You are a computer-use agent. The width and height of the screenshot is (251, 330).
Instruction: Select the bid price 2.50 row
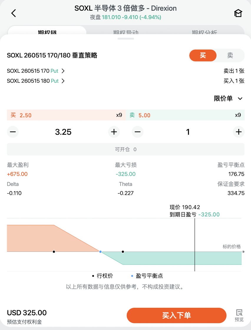pyautogui.click(x=66, y=115)
